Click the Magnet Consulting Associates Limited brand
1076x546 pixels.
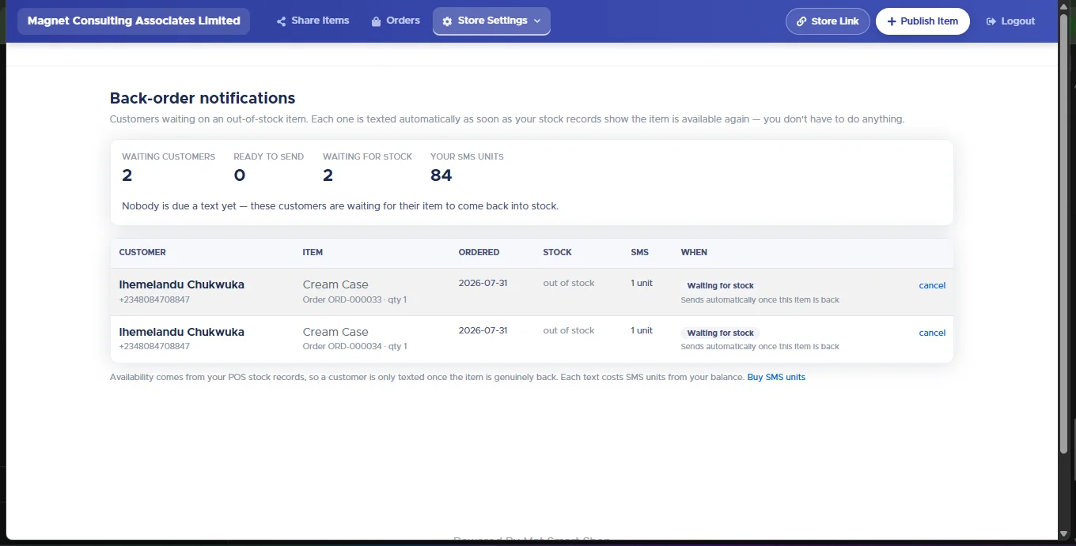coord(134,21)
